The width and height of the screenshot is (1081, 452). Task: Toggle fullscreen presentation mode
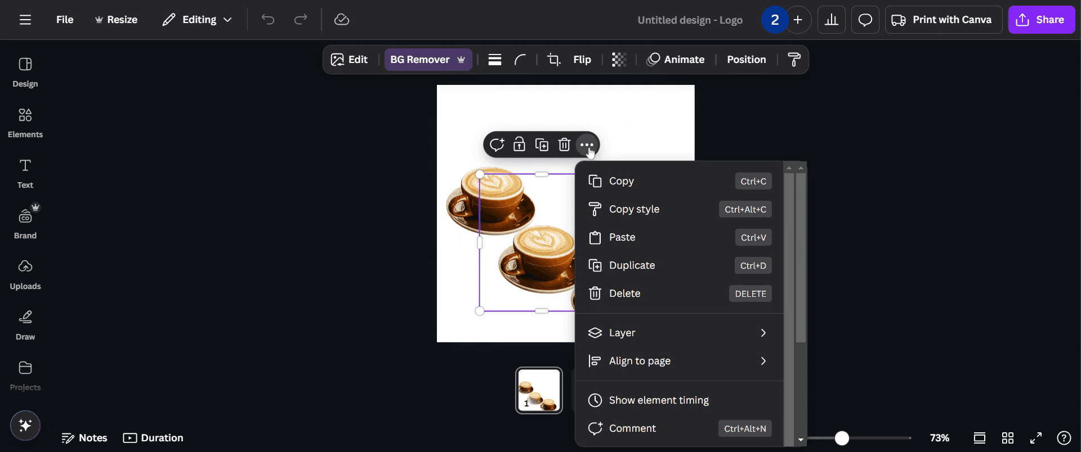click(1036, 438)
